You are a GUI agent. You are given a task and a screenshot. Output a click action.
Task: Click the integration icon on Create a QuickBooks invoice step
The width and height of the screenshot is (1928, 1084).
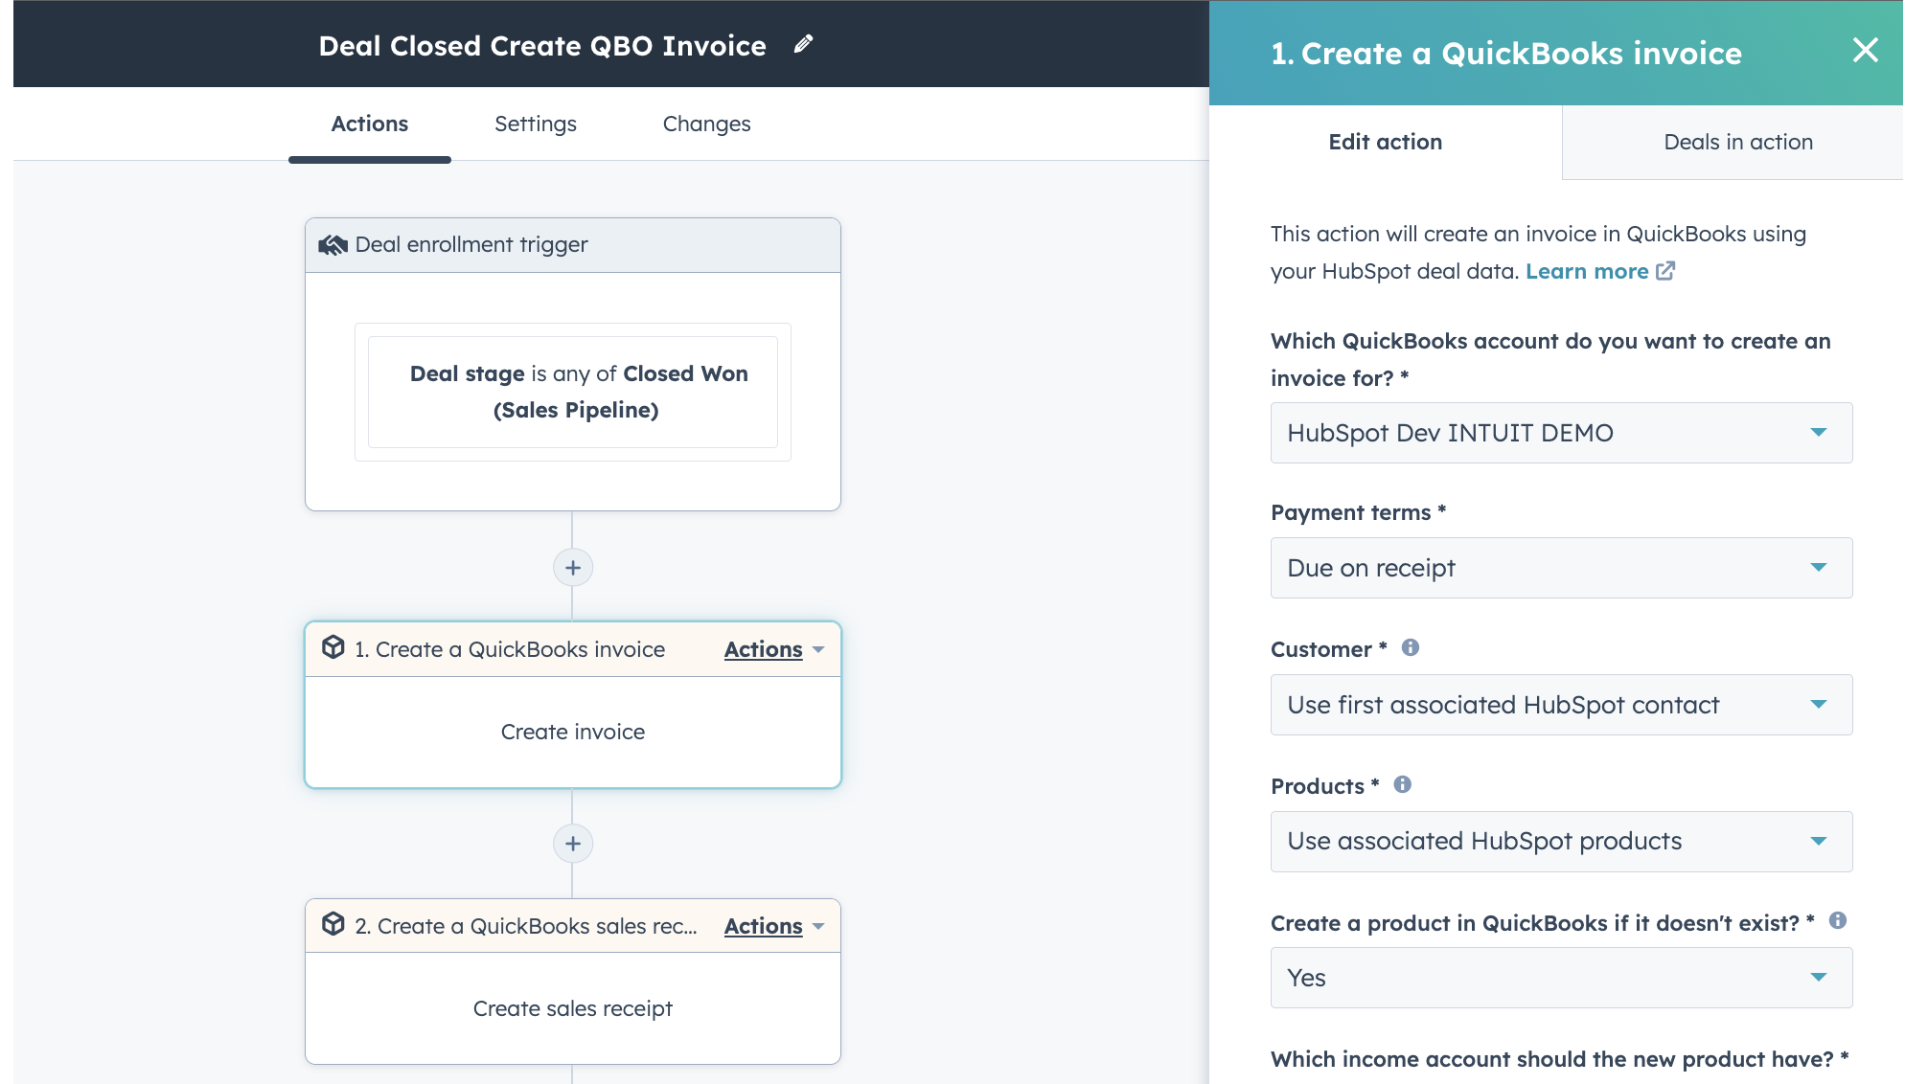tap(333, 648)
